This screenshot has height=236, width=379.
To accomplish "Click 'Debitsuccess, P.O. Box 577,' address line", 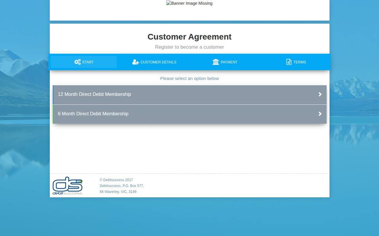I will 122,186.
